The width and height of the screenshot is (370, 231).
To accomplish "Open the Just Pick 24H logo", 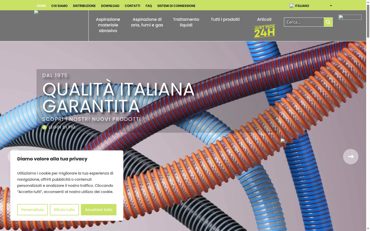I will coord(264,31).
